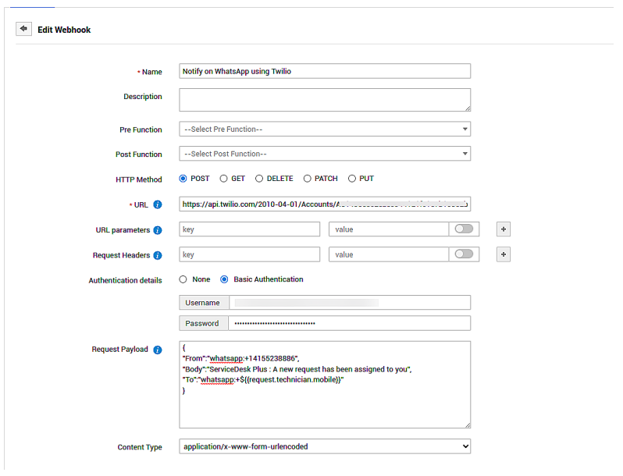Expand the Content Type dropdown
Screen dimensions: 623x476
[x=324, y=446]
